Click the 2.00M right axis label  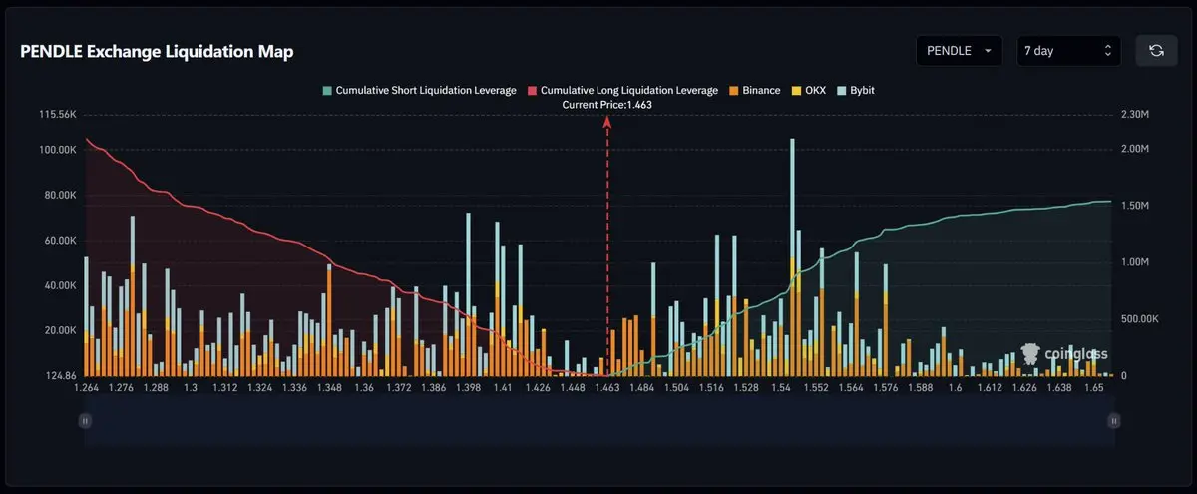coord(1135,148)
